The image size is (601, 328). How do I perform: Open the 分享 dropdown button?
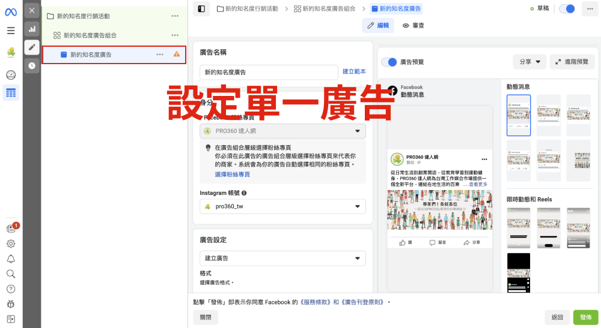click(529, 62)
